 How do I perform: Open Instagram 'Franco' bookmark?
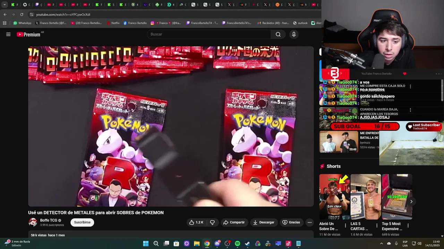[x=166, y=23]
